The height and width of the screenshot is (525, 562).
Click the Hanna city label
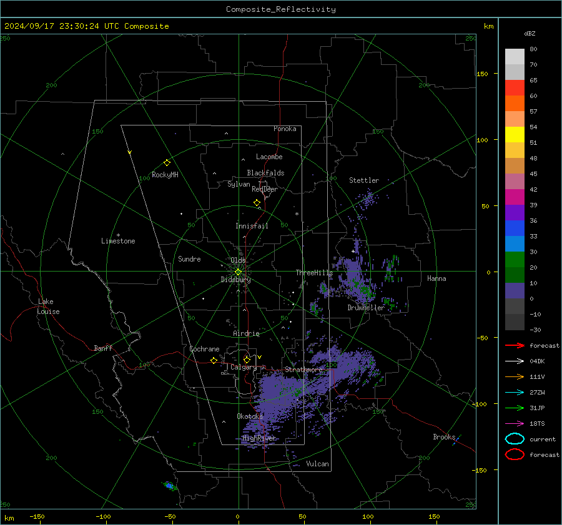point(436,278)
